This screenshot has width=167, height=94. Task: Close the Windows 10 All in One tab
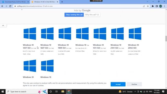click(x=57, y=2)
